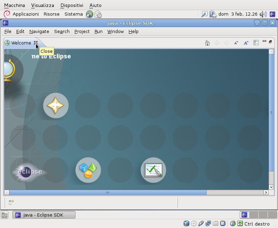Click the VirtualBox mouse integration indicator
Viewport: 278px width, 228px height.
click(233, 223)
